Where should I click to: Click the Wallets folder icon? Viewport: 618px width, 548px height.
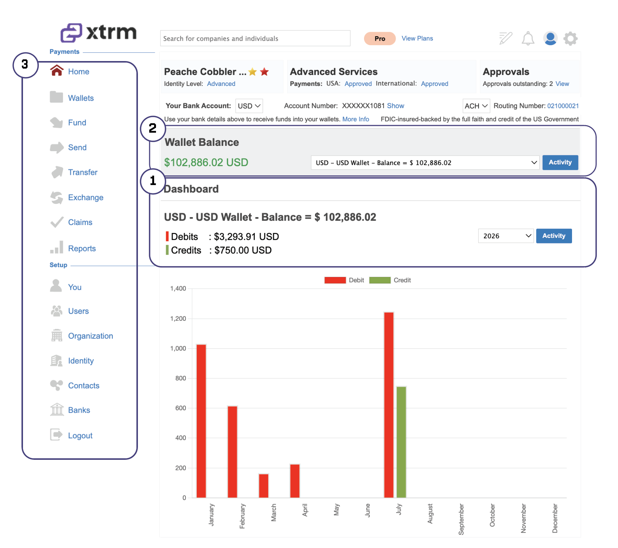pos(57,97)
